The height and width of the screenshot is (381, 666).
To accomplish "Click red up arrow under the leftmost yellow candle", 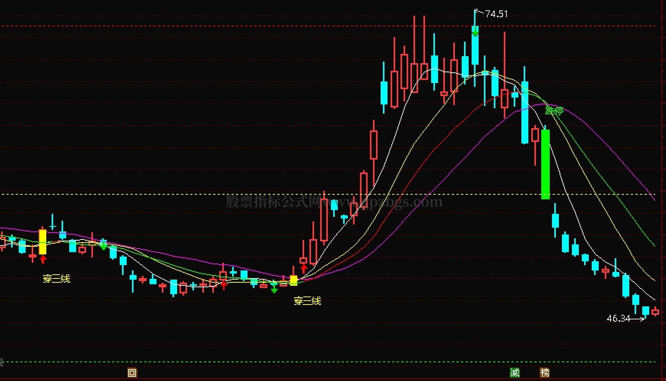I will pyautogui.click(x=43, y=260).
